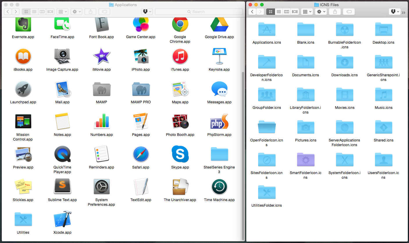Open Safari.app
Image resolution: width=409 pixels, height=243 pixels.
pyautogui.click(x=141, y=154)
